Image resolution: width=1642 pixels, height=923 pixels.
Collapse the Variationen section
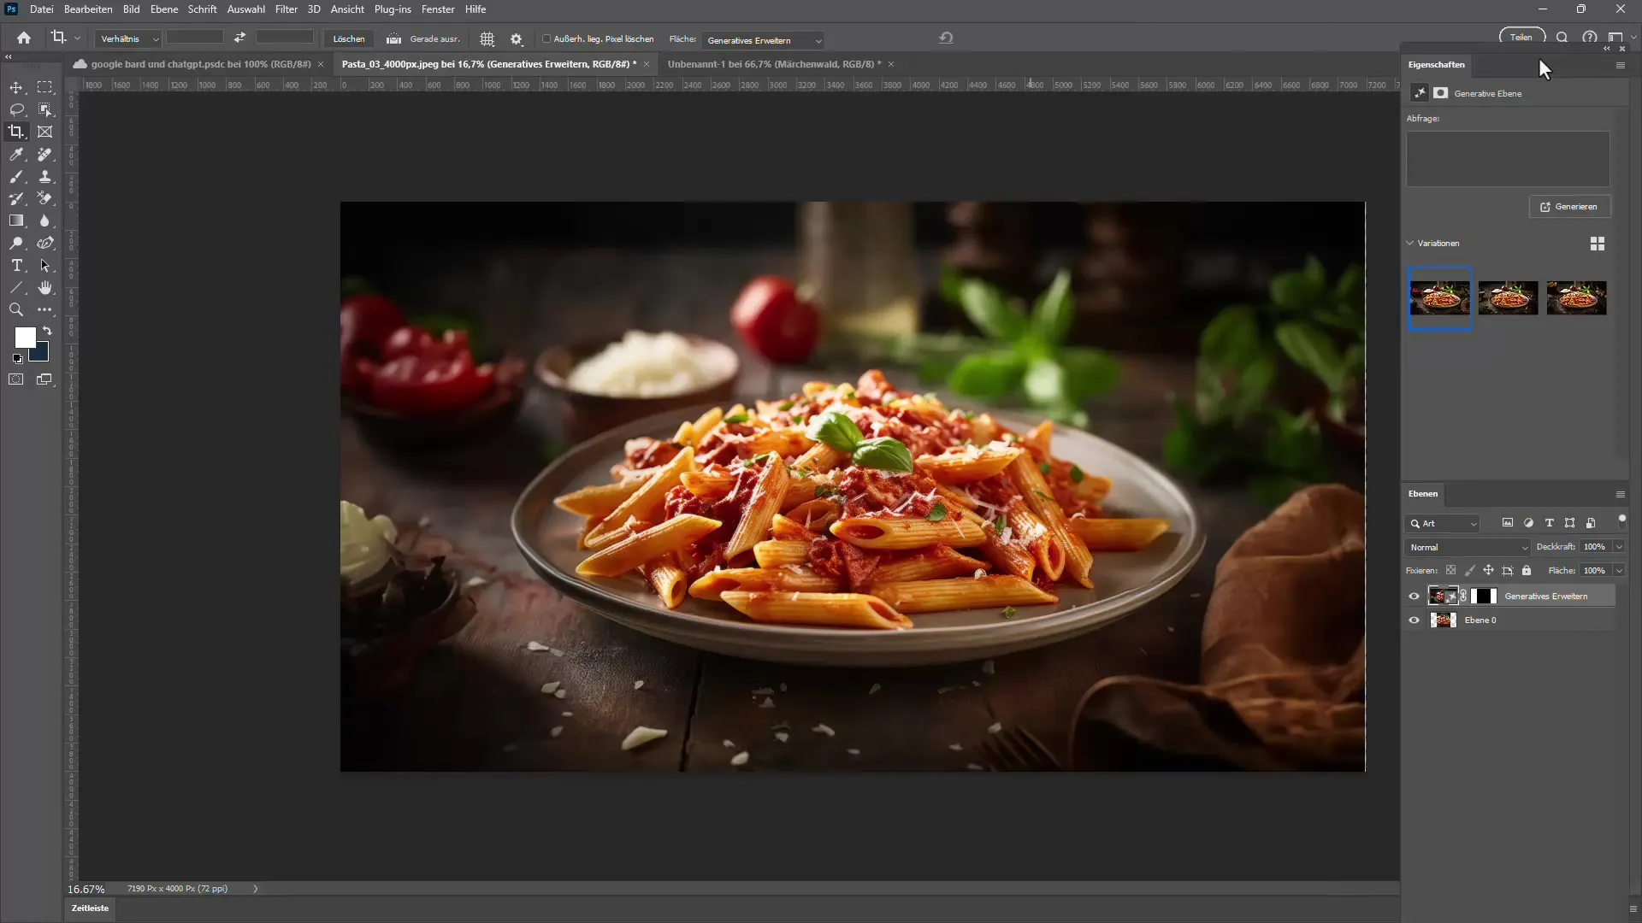point(1410,244)
